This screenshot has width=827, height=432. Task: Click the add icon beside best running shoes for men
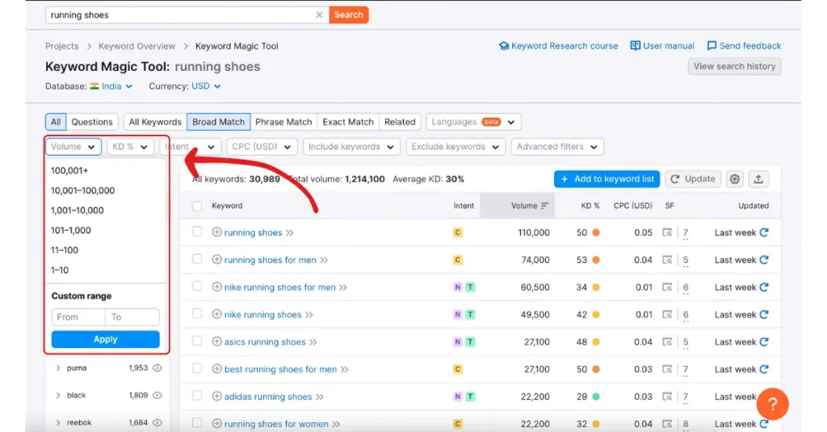(216, 369)
